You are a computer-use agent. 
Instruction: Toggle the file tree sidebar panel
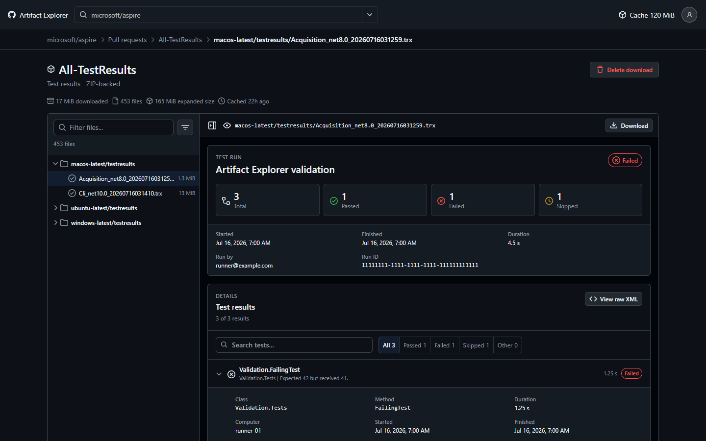(x=212, y=125)
